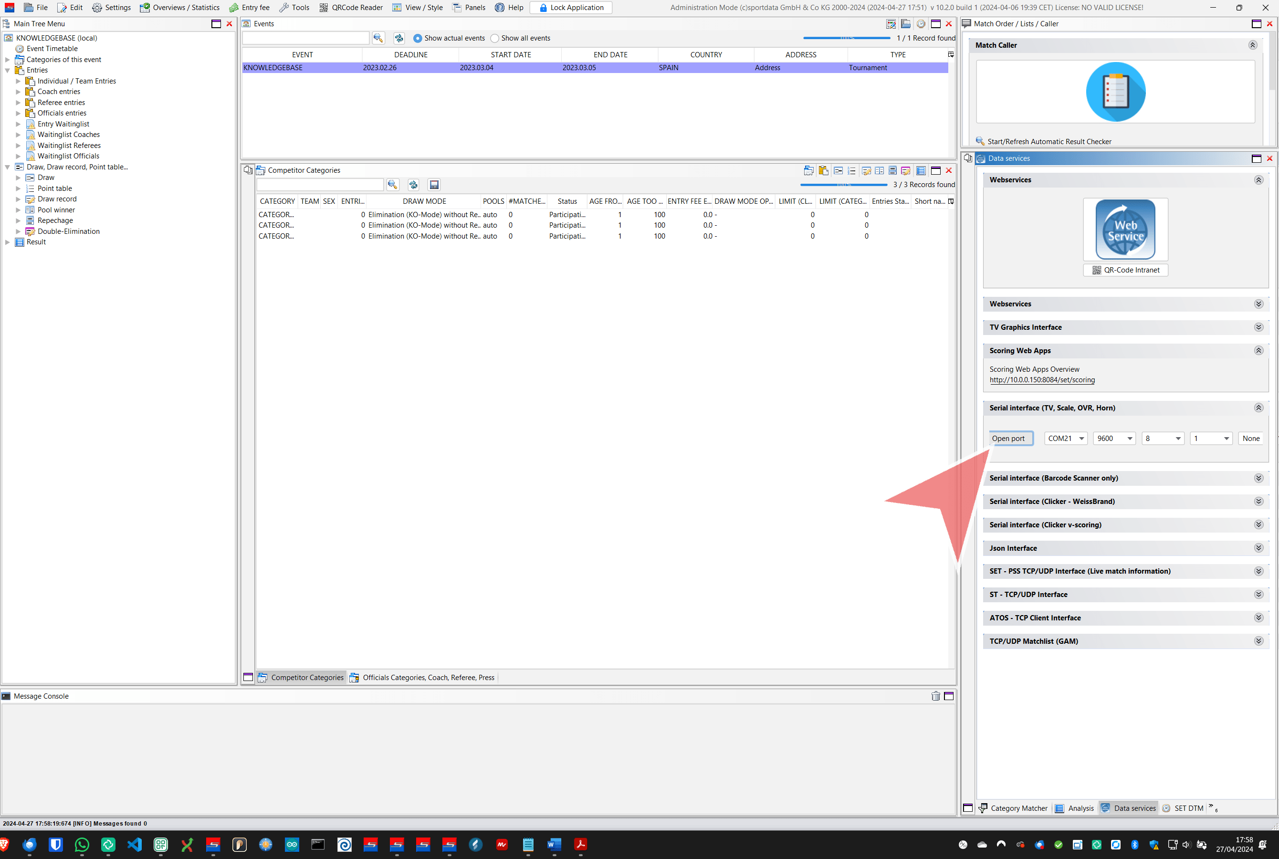Viewport: 1279px width, 859px height.
Task: Click the save disk icon in Competitor Categories
Action: pos(434,185)
